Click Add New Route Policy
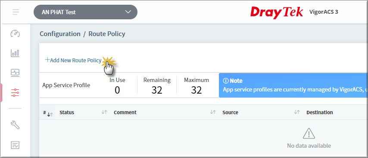Viewport: 368px width, 158px height. click(x=73, y=60)
